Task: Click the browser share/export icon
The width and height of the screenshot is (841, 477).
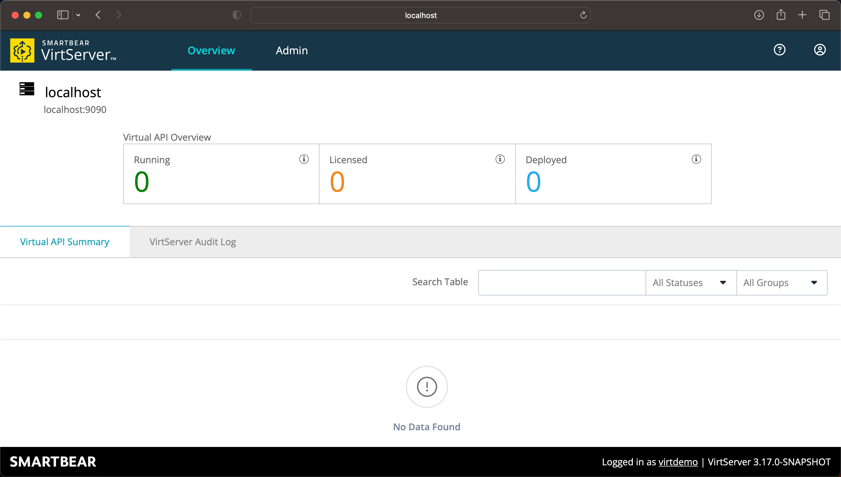Action: pos(781,15)
